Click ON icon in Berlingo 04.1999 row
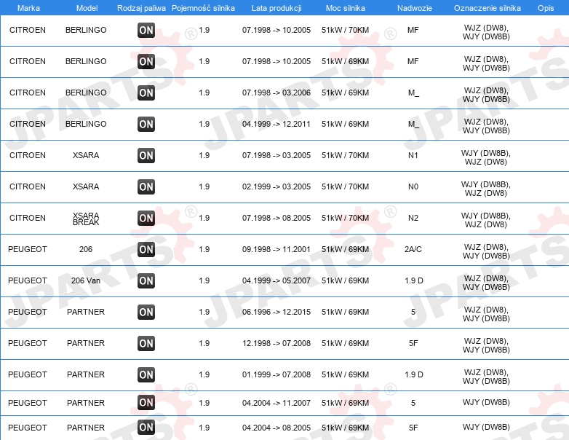Screen dimensions: 569x440 click(146, 124)
